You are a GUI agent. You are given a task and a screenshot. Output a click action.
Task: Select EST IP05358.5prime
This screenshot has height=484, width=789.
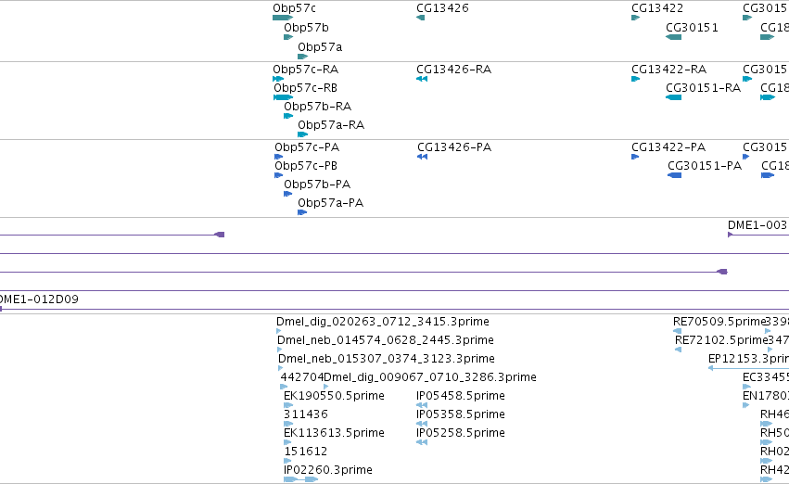pyautogui.click(x=461, y=414)
